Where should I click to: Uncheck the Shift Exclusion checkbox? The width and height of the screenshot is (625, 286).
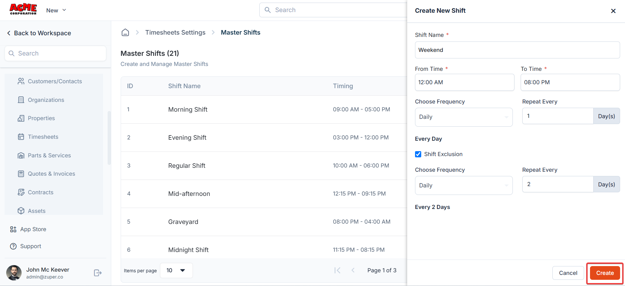pyautogui.click(x=418, y=154)
